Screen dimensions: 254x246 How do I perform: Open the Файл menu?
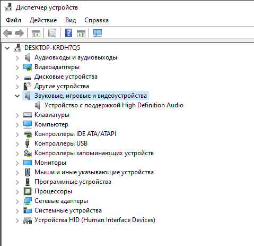click(x=13, y=20)
